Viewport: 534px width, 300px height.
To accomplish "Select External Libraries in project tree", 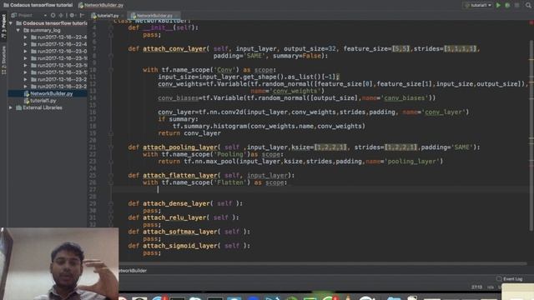I will (43, 107).
